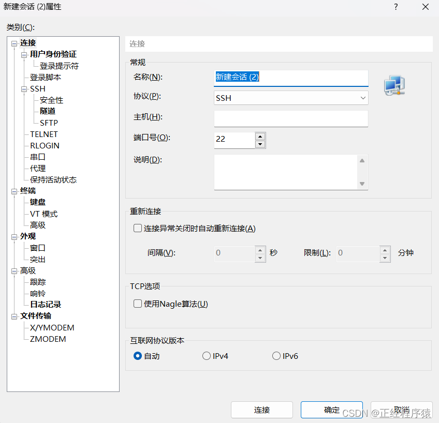Select 响铃 in the tree
The height and width of the screenshot is (423, 439).
coord(37,294)
